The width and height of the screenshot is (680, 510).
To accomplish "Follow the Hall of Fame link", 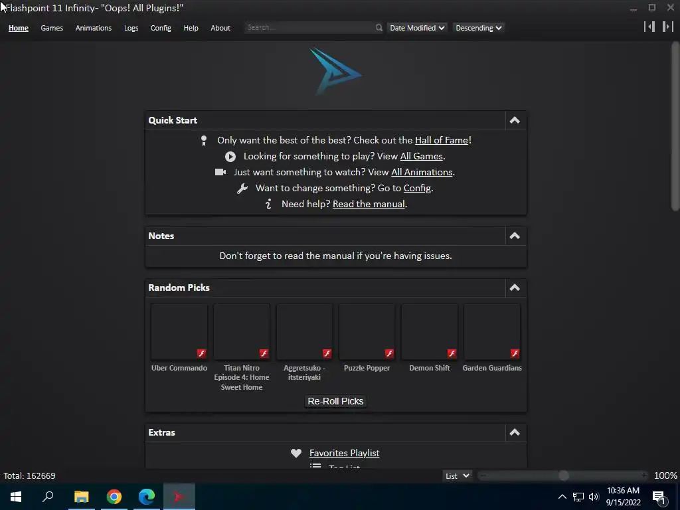I will (x=442, y=141).
